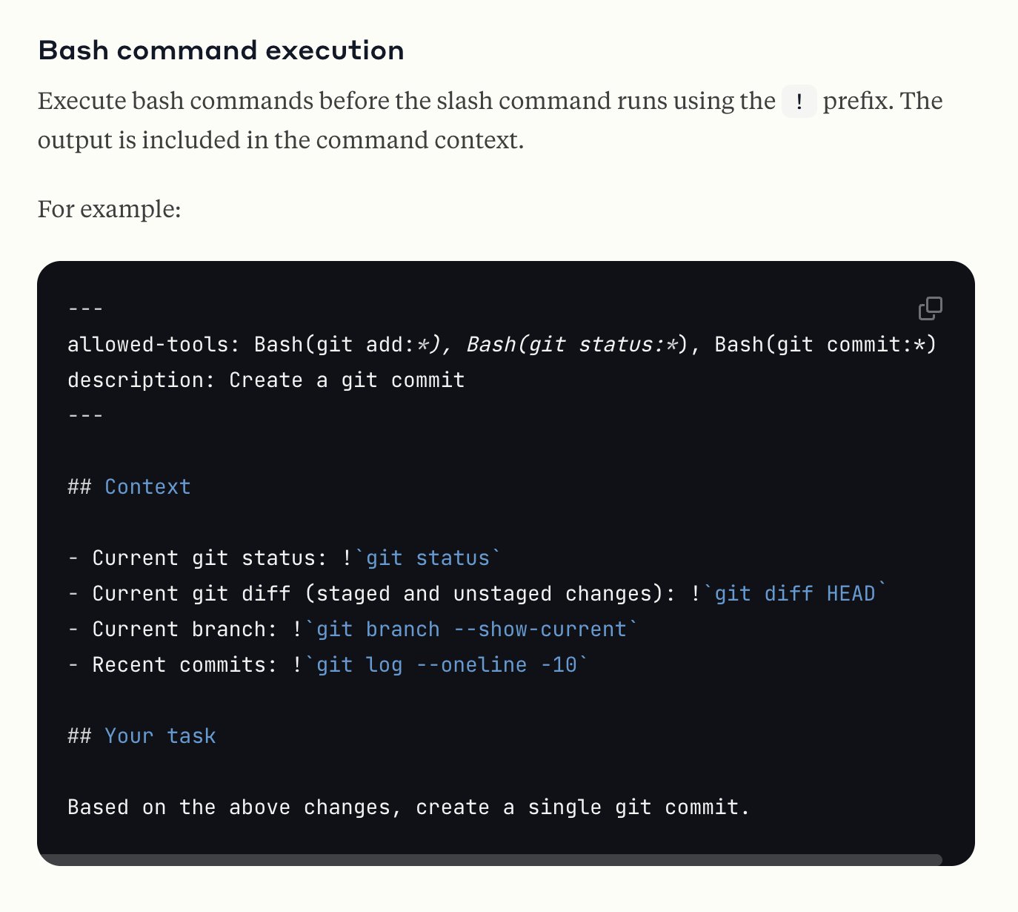This screenshot has width=1018, height=912.
Task: Click the `git status` command text
Action: [x=428, y=558]
